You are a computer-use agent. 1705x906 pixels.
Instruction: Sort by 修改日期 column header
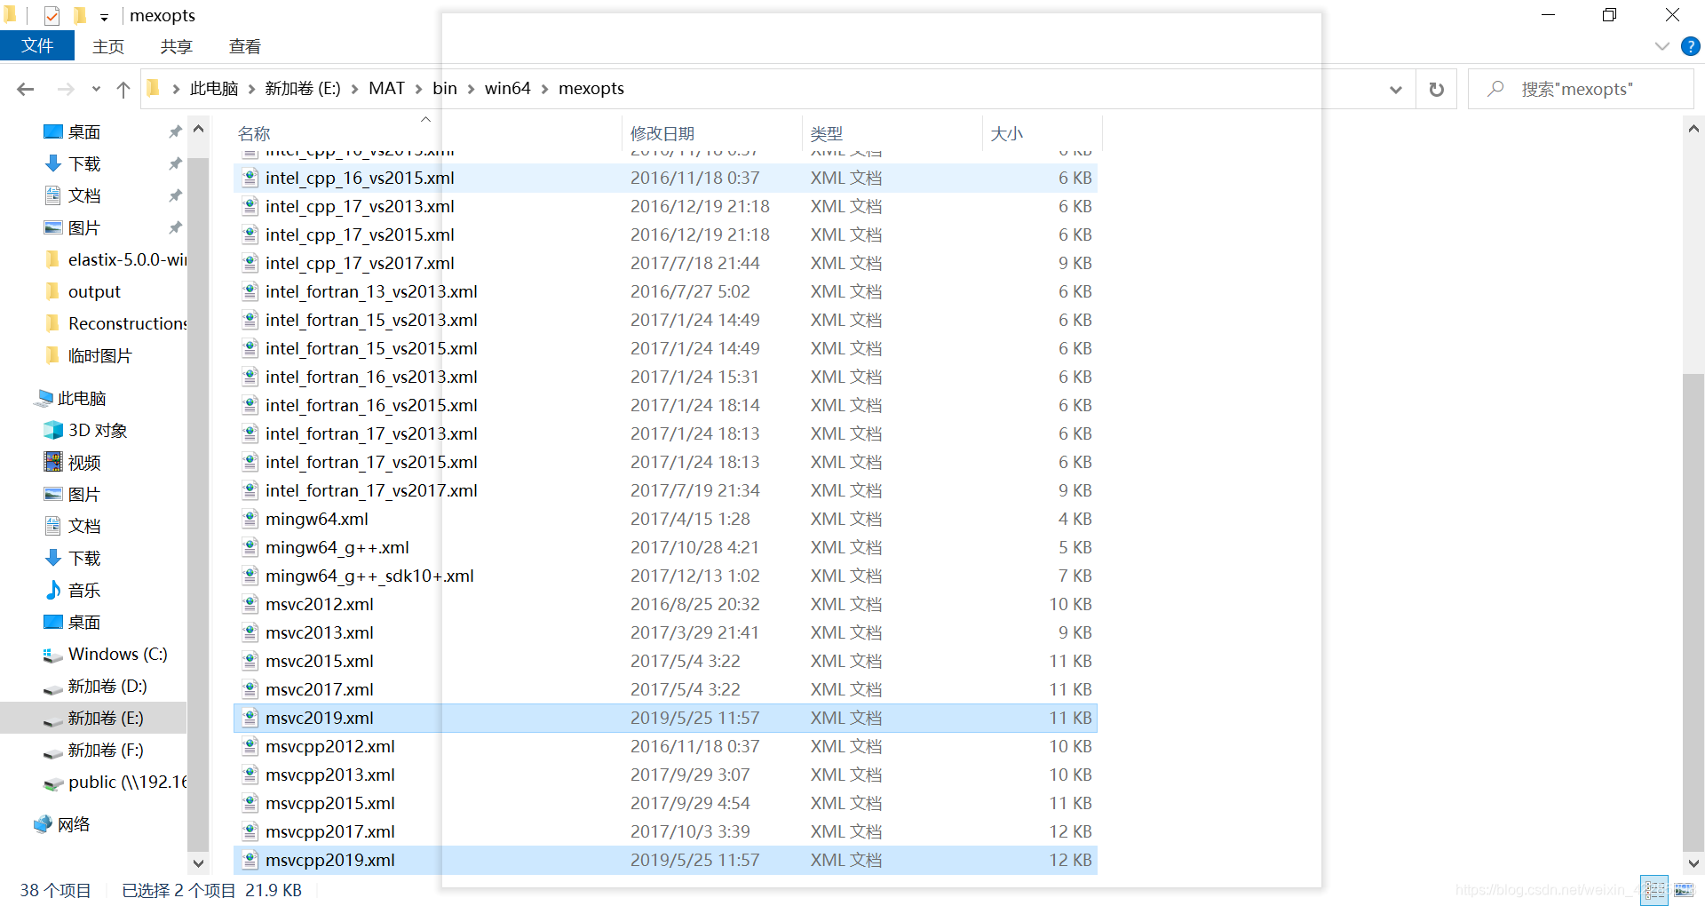coord(662,133)
